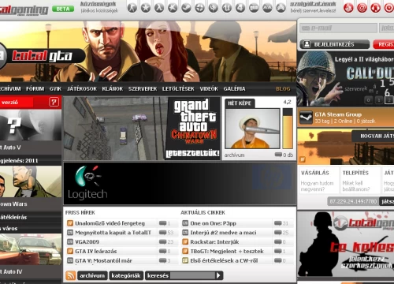Click the arrow button next to keresés field

point(218,275)
